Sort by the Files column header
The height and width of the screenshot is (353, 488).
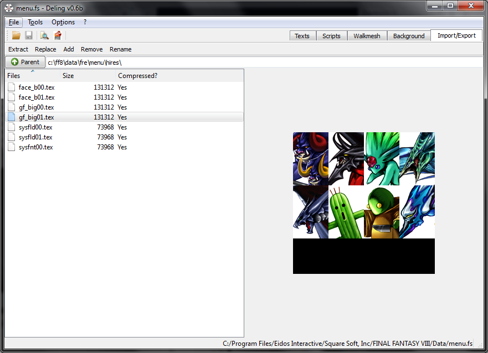tap(32, 75)
